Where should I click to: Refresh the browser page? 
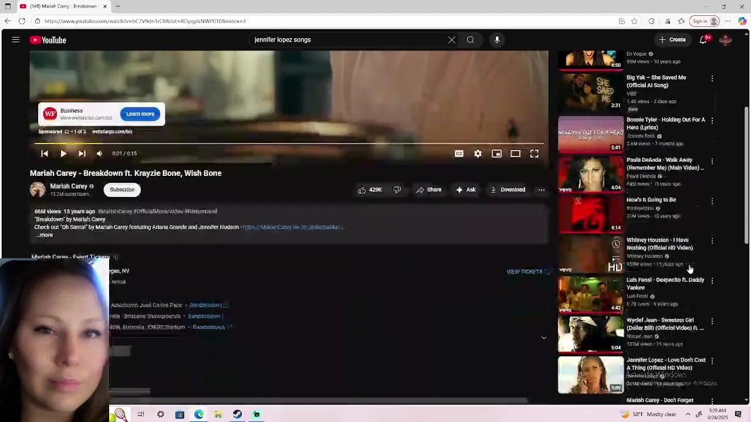(x=22, y=21)
